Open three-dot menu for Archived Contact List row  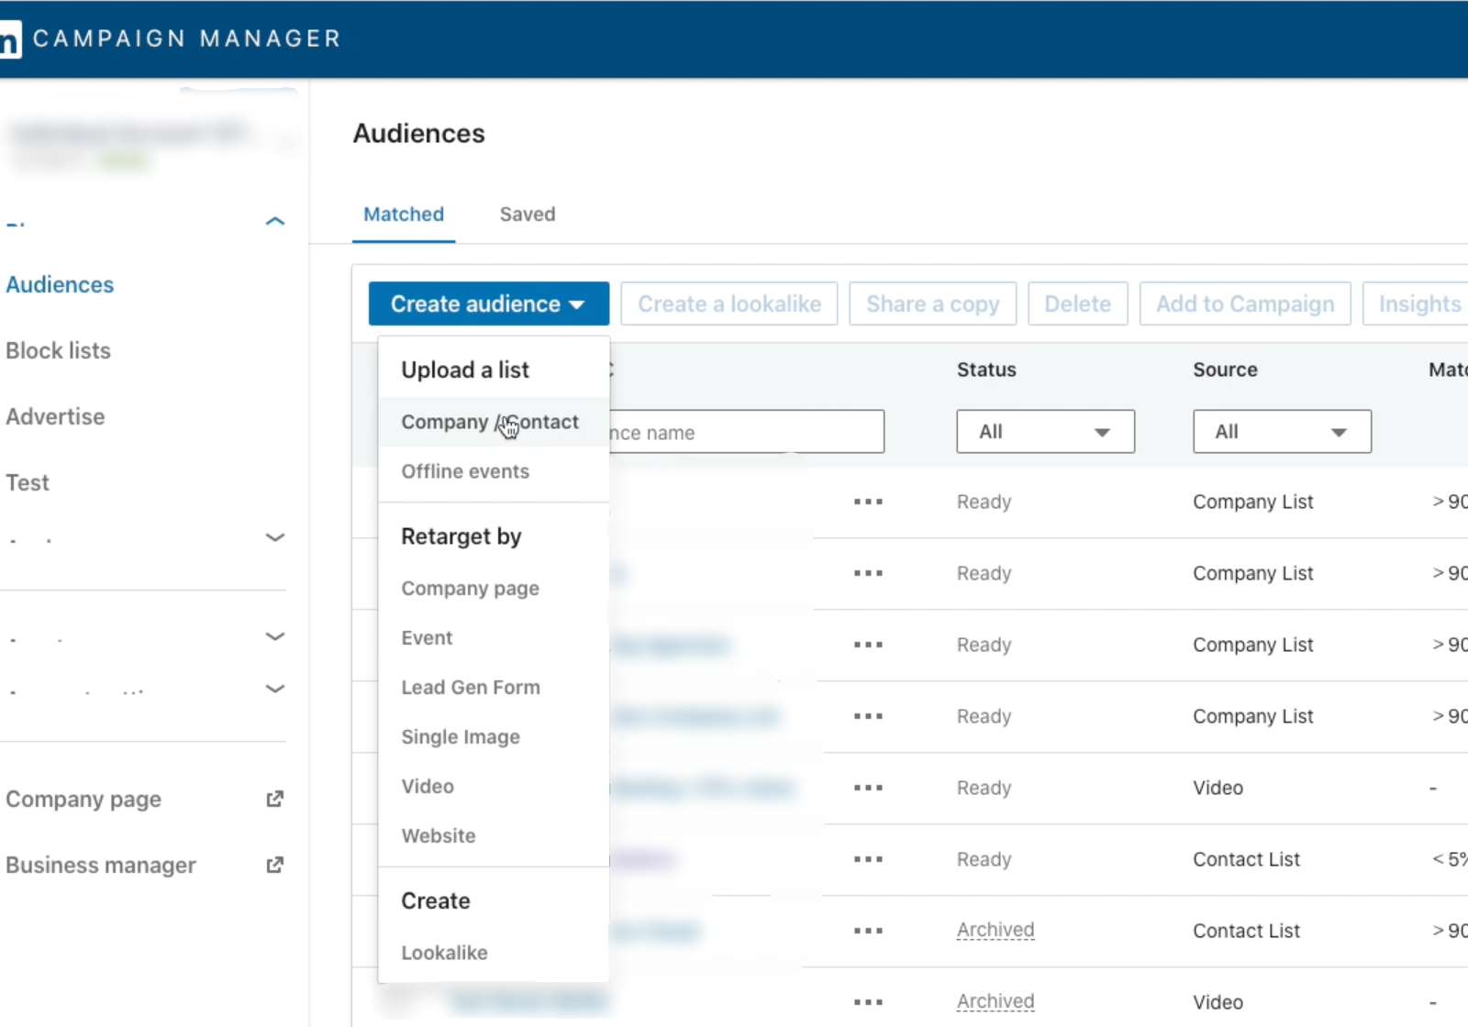(868, 931)
